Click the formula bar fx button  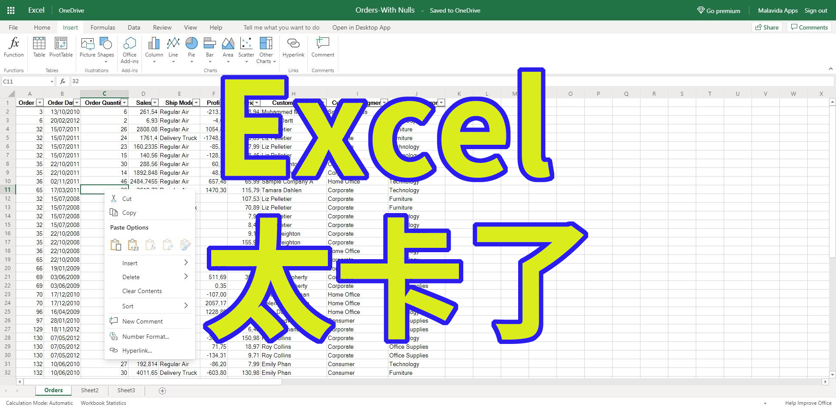click(x=63, y=81)
